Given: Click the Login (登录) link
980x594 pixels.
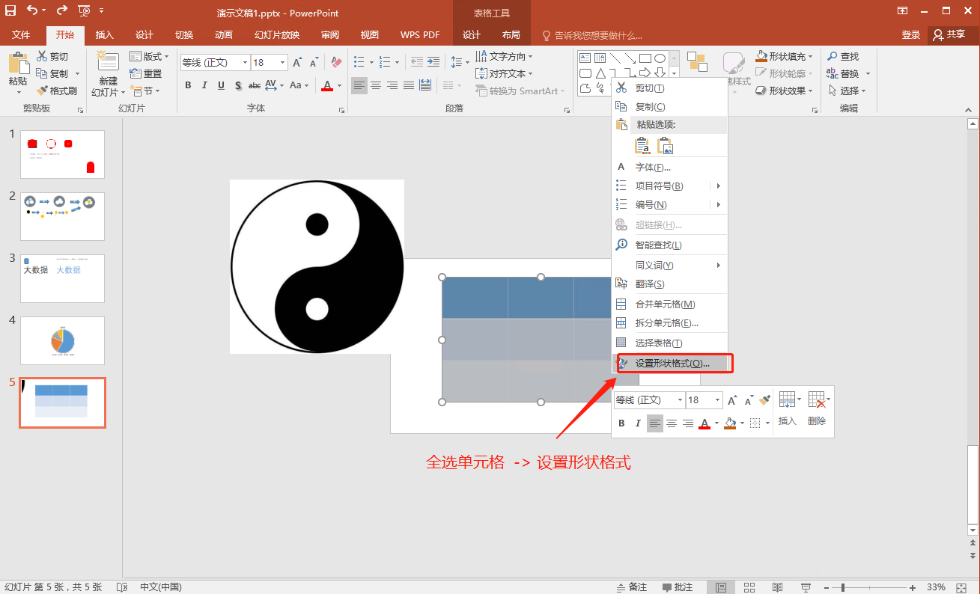Looking at the screenshot, I should [x=911, y=35].
